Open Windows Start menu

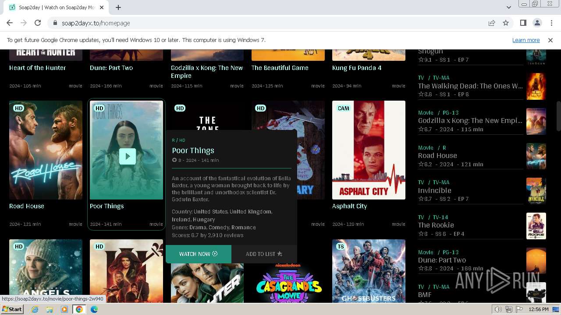tap(12, 309)
